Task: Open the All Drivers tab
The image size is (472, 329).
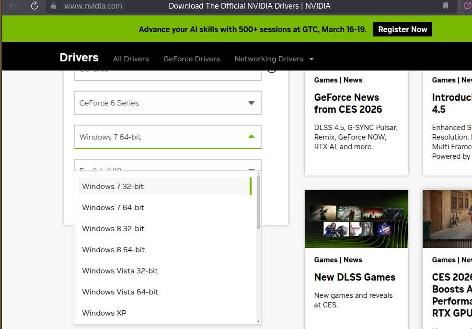Action: click(x=131, y=59)
